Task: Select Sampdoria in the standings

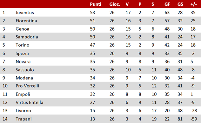Action: [x=27, y=37]
